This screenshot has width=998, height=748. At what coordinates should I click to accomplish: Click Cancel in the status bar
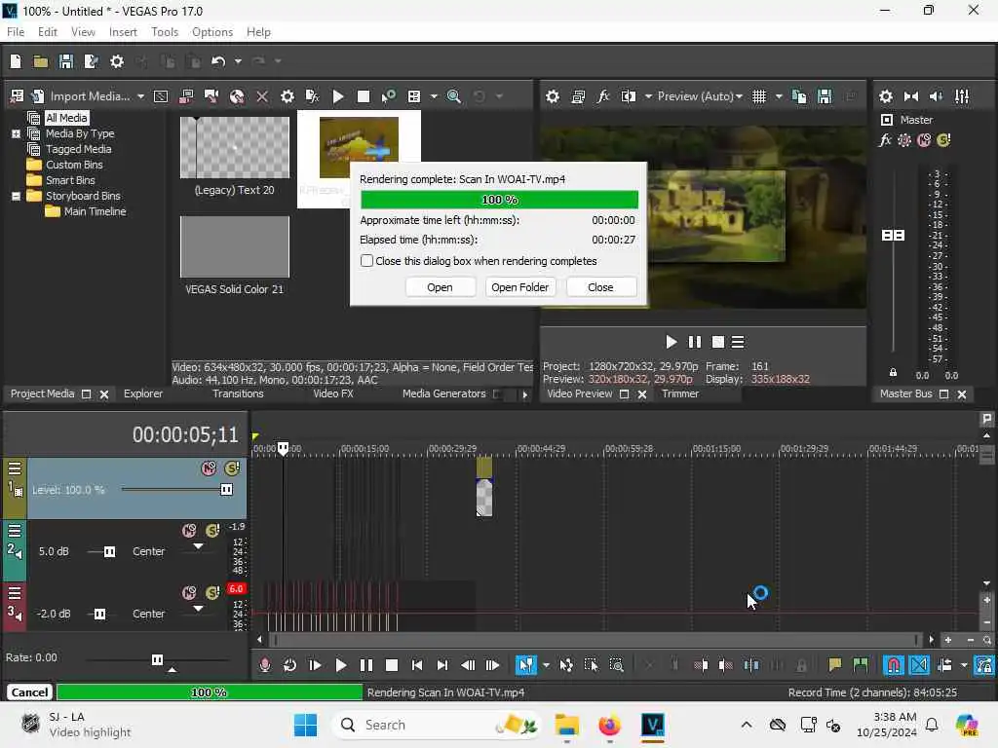29,692
